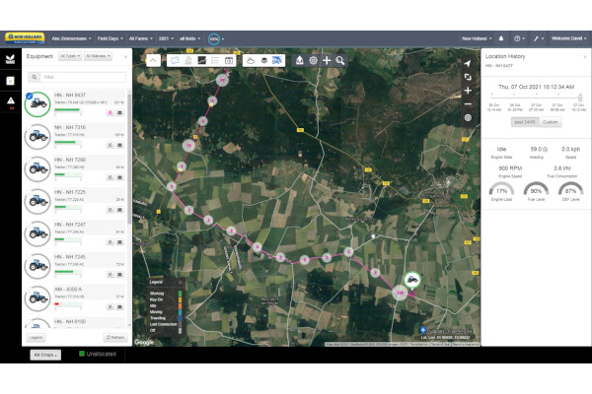This screenshot has width=592, height=394.
Task: Select the HN - NH 7316 tractor thumbnail
Action: click(x=37, y=136)
